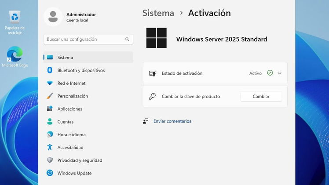329x185 pixels.
Task: Click the Hora e idioma clock icon
Action: pyautogui.click(x=50, y=134)
